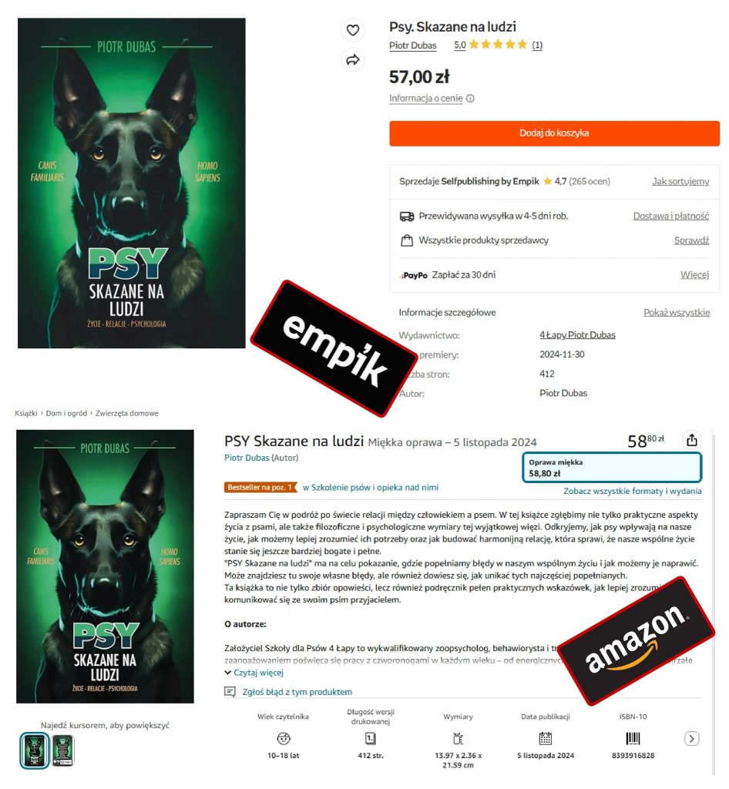Open price info circle icon
This screenshot has width=729, height=789.
point(470,99)
